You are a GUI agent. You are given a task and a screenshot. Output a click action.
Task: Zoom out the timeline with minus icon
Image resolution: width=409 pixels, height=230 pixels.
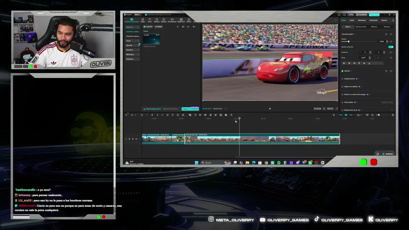(372, 115)
